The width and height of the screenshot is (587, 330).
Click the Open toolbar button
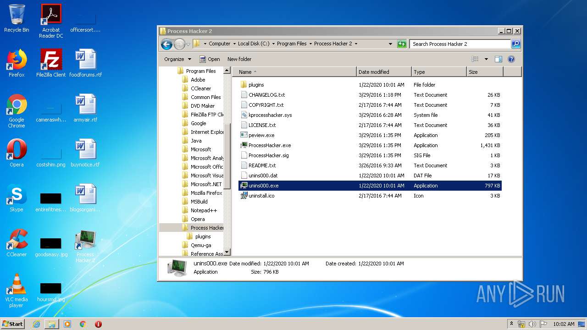point(210,59)
